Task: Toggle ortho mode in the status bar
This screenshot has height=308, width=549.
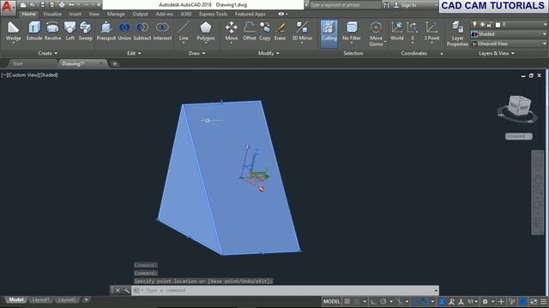Action: point(374,301)
